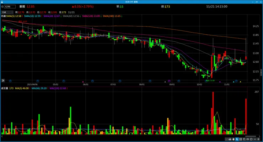The width and height of the screenshot is (263, 142).
Task: Zoom out with the minus icon
Action: point(255,139)
